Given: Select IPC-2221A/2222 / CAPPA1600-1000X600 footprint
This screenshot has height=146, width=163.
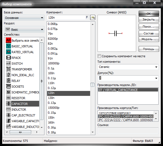Looking at the screenshot, I should click(x=125, y=120).
